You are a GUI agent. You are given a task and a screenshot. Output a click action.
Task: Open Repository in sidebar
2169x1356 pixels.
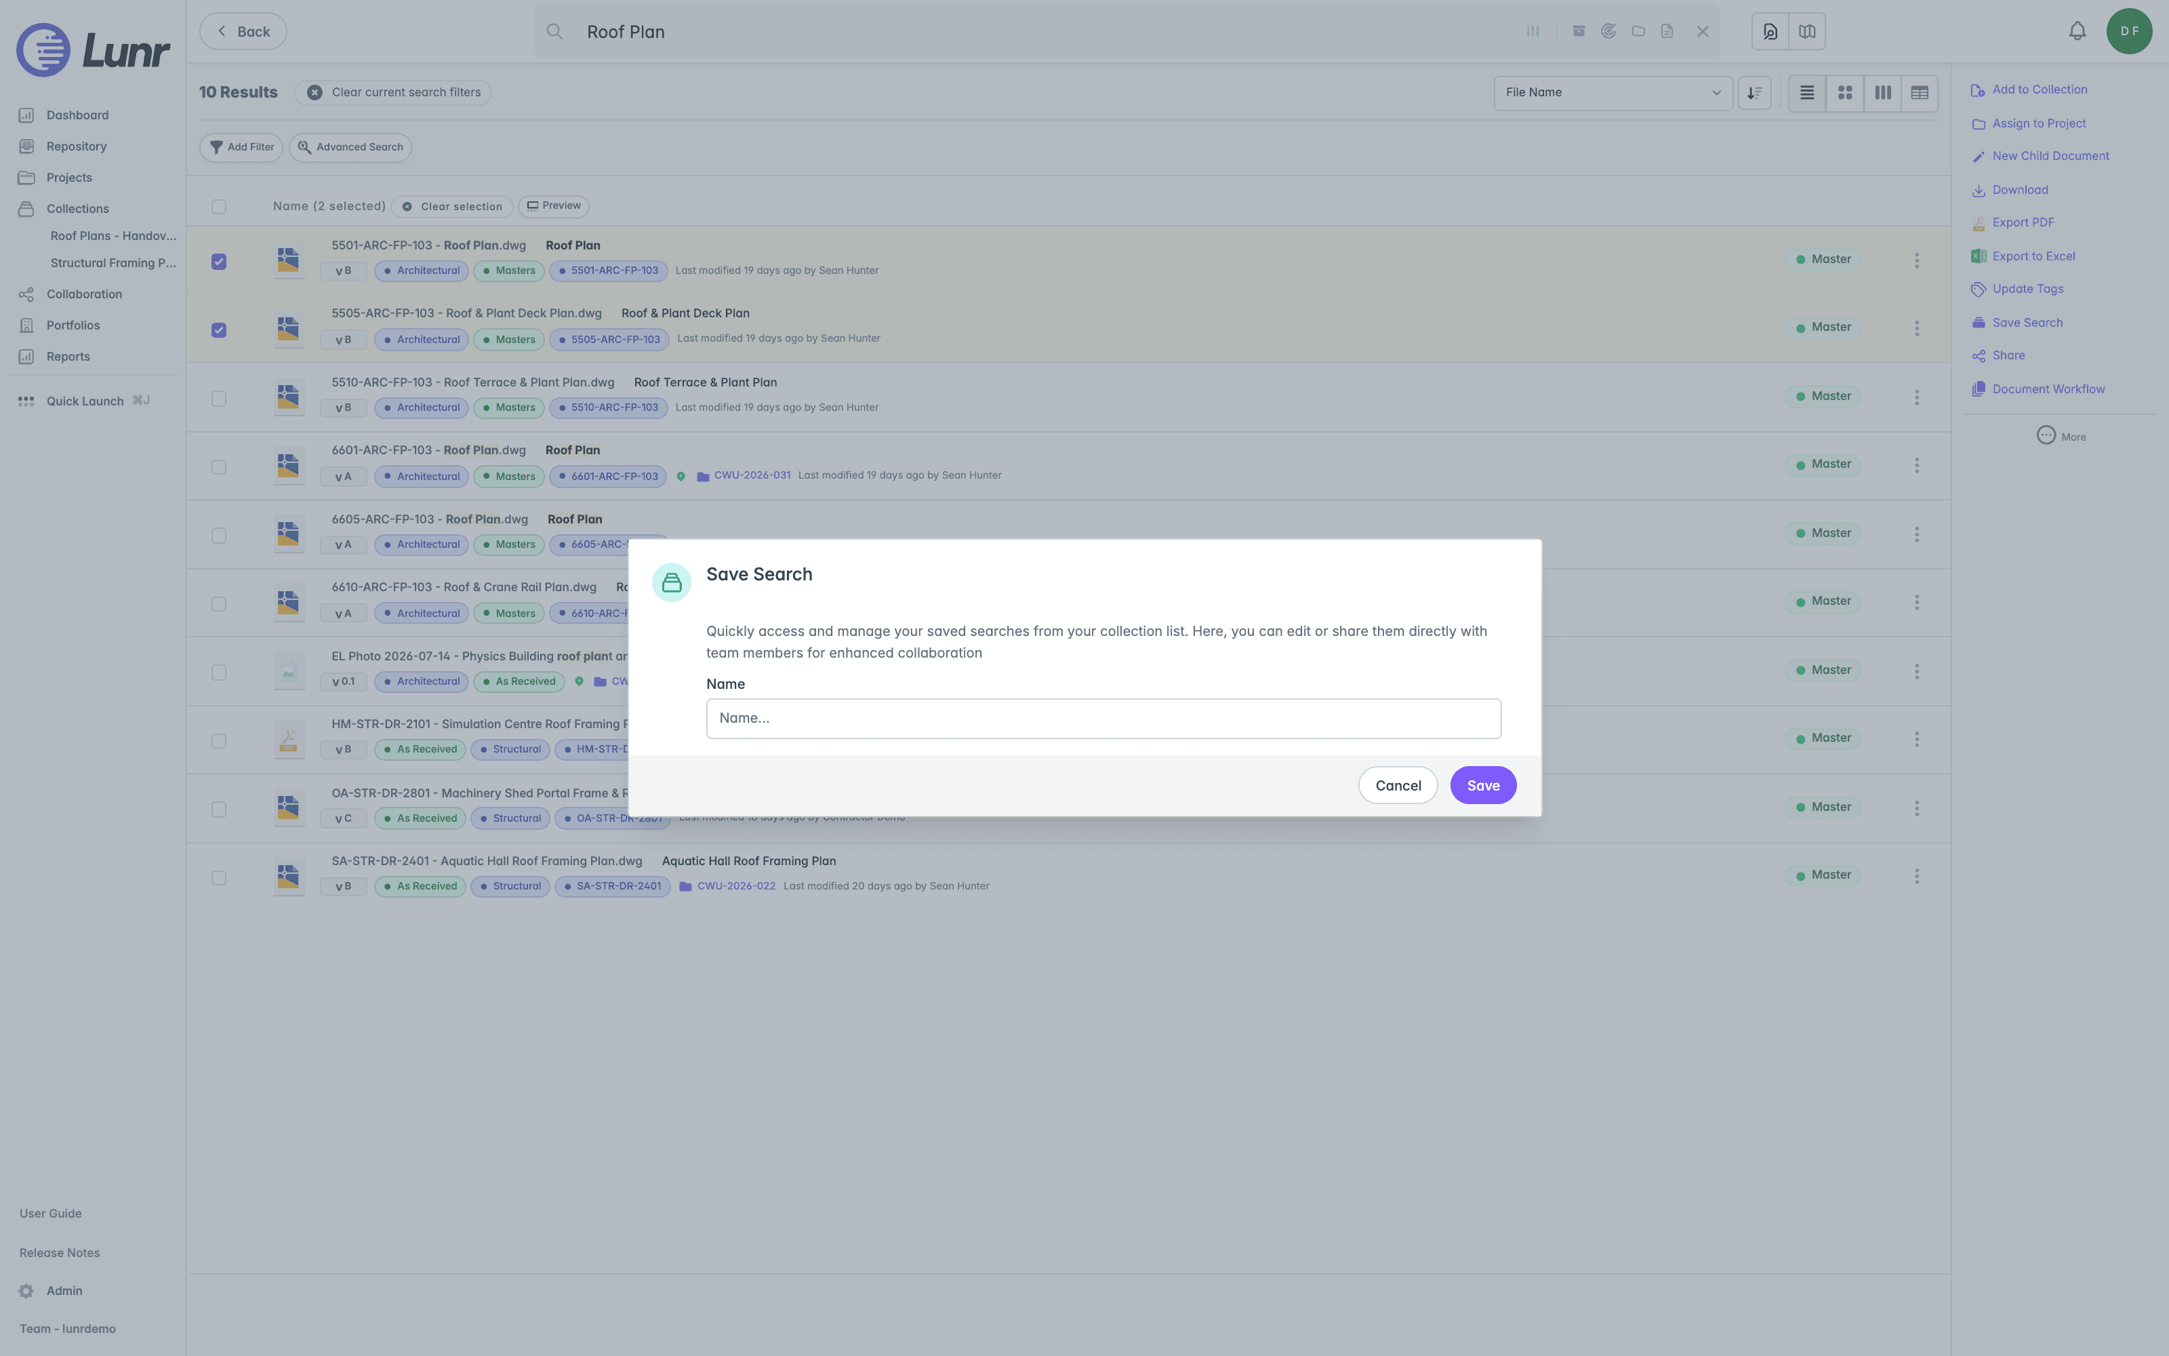pos(76,146)
